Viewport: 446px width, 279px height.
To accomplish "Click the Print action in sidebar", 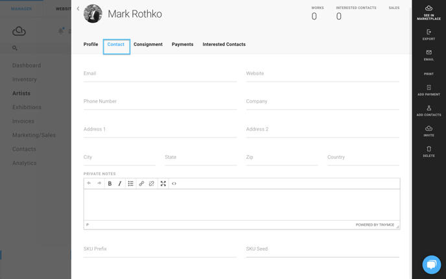I will pyautogui.click(x=428, y=74).
